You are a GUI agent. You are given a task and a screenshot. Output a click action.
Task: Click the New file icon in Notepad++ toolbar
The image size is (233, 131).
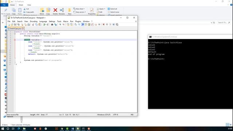(9, 24)
